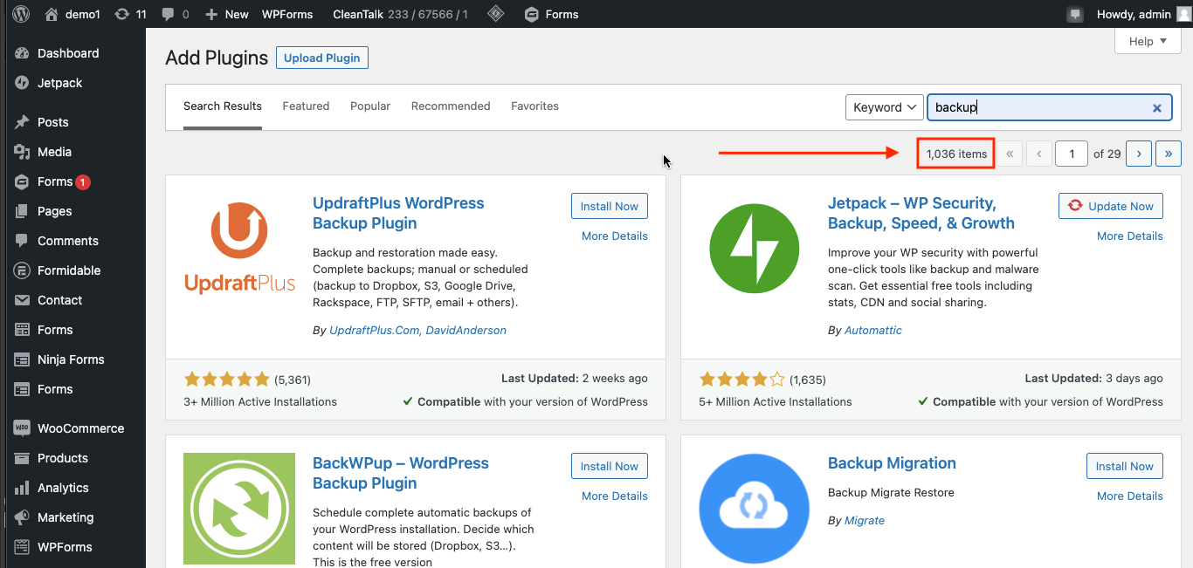Go to next page of results
Viewport: 1193px width, 568px height.
pos(1139,154)
